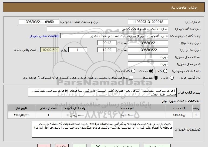
Task: Click the remaining days field showing 1
Action: [x=78, y=50]
